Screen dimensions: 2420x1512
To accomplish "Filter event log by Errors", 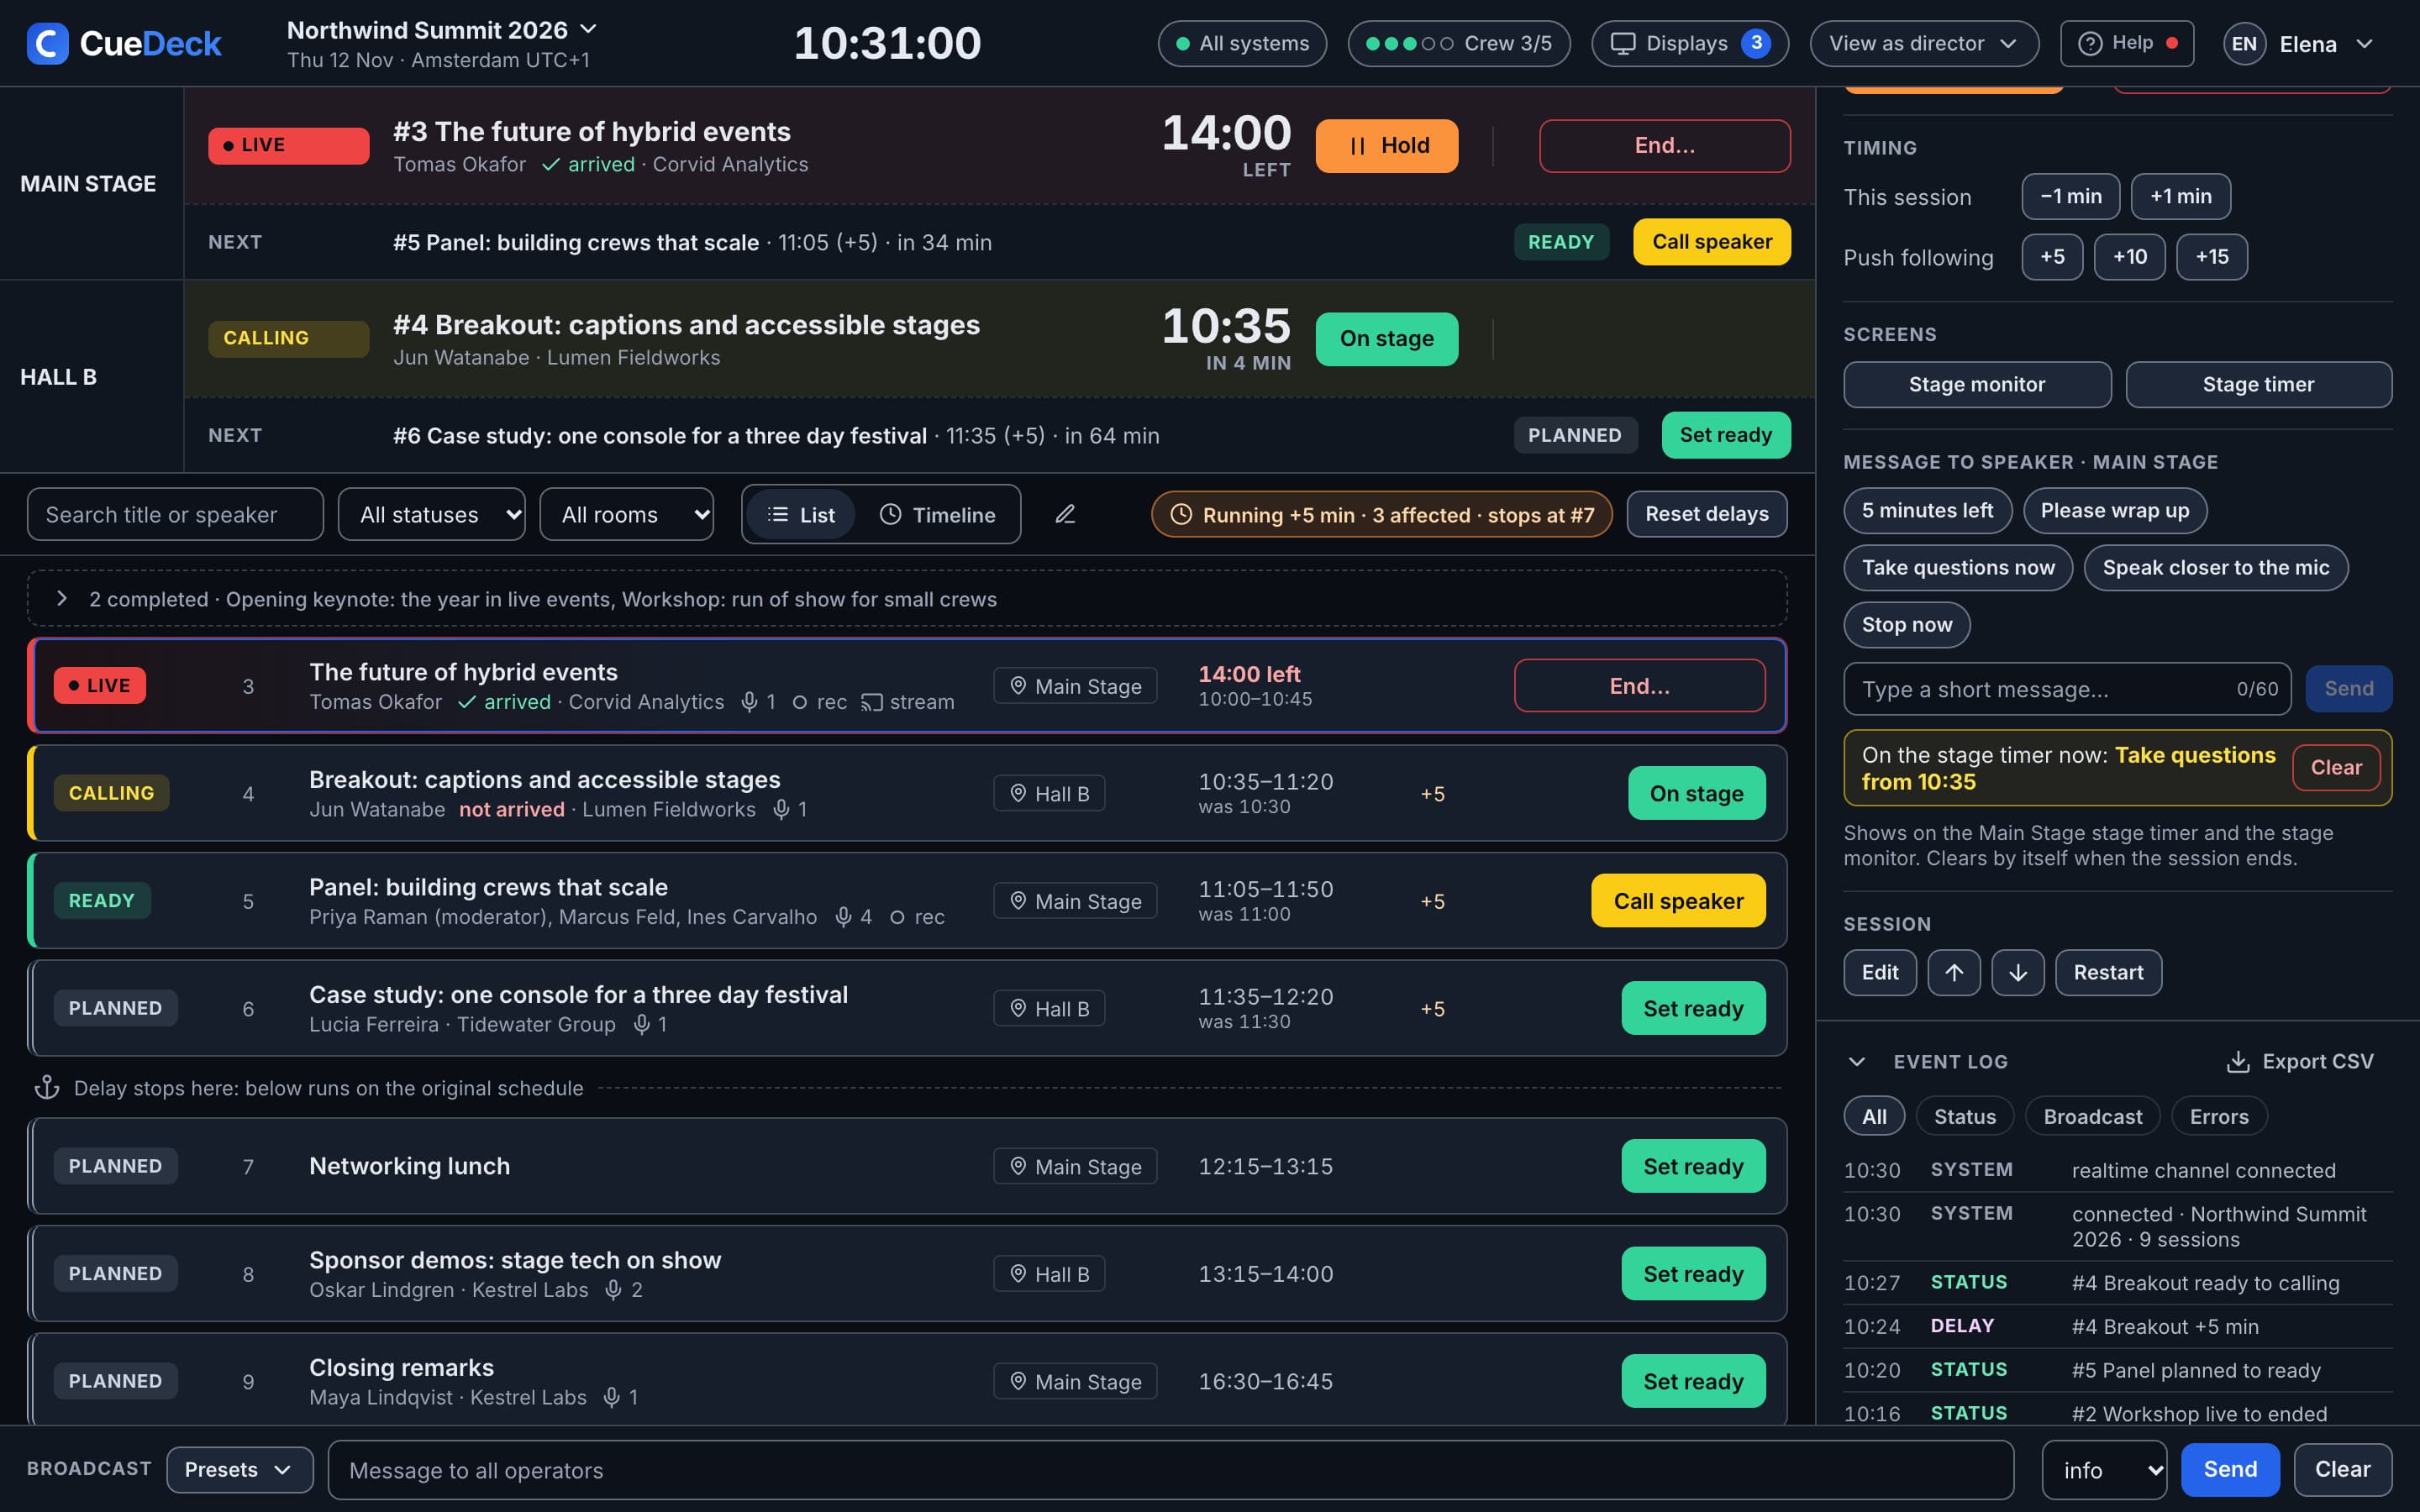I will [x=2218, y=1116].
